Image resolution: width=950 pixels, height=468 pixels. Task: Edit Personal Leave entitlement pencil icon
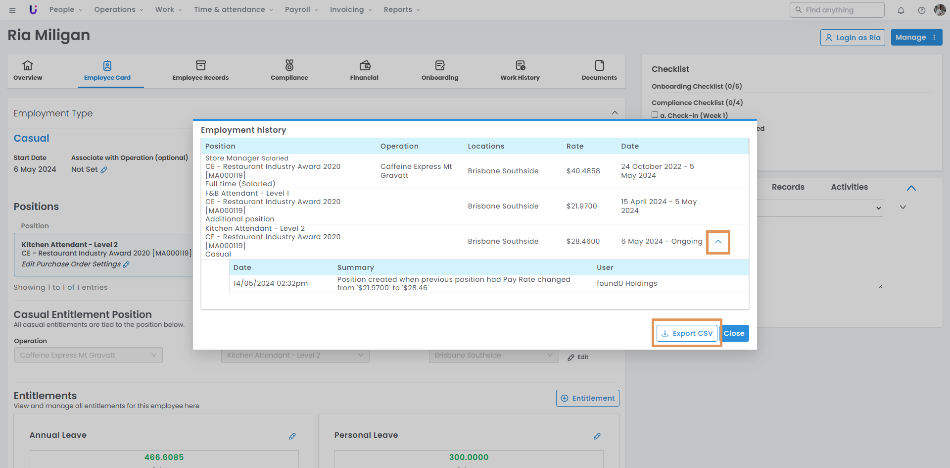click(597, 436)
